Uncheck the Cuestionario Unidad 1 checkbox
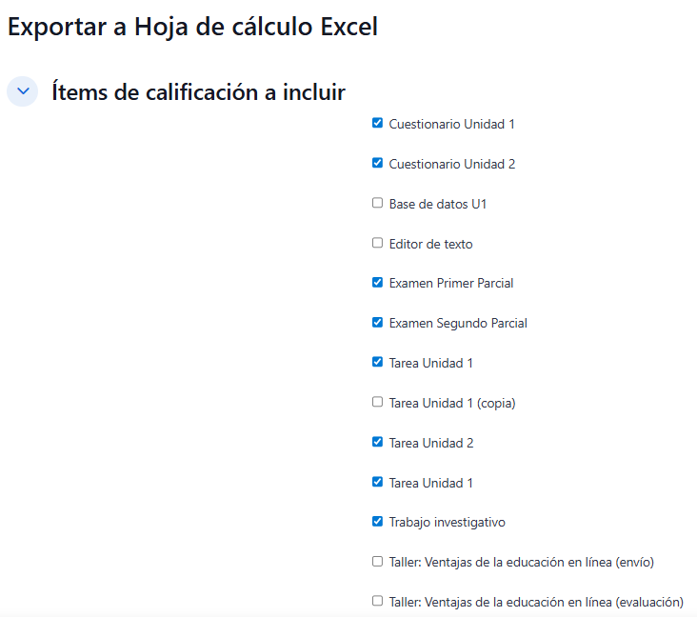 tap(377, 123)
